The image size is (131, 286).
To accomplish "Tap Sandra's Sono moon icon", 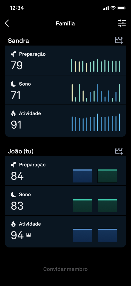I will point(13,84).
